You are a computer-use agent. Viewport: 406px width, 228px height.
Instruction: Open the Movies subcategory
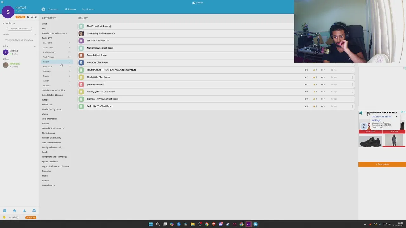[x=47, y=85]
